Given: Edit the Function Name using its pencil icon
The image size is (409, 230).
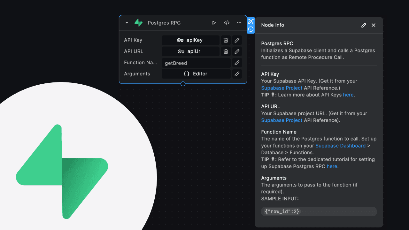Looking at the screenshot, I should 237,63.
